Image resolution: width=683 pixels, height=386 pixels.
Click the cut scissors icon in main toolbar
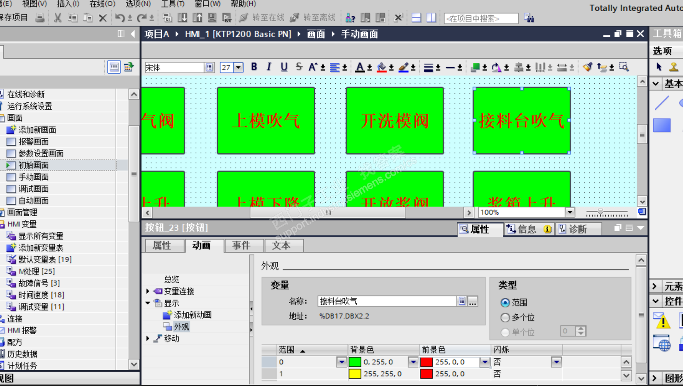[x=58, y=18]
